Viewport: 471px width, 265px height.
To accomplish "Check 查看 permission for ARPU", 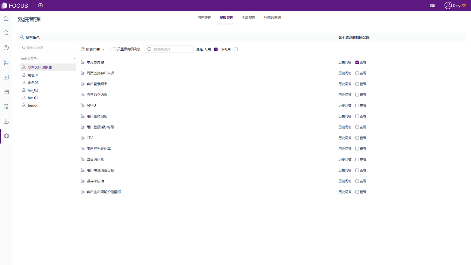I will 357,106.
